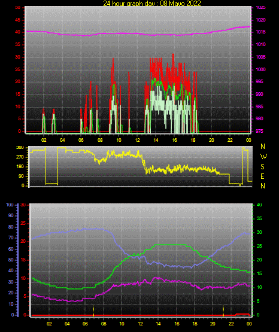This screenshot has height=332, width=279.
Task: Select the magenta 990 pressure axis value
Action: [x=259, y=94]
